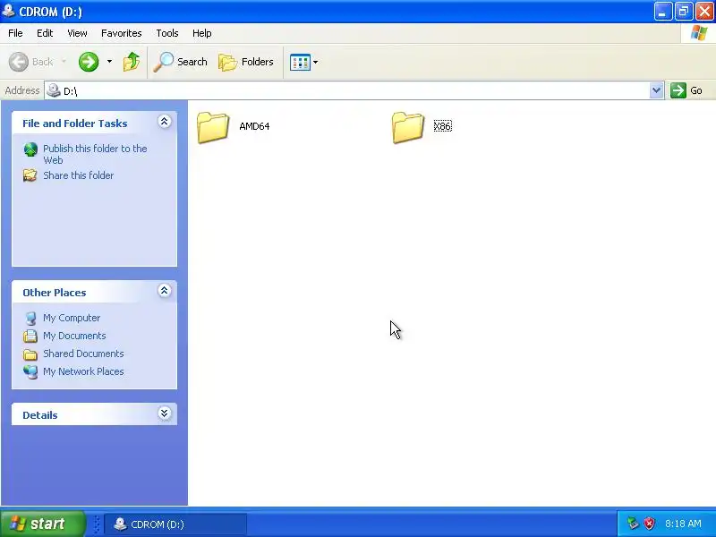
Task: Open the View menu
Action: coord(77,33)
